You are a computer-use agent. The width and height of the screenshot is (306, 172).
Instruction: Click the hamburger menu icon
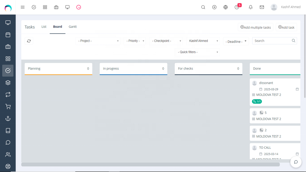23,7
